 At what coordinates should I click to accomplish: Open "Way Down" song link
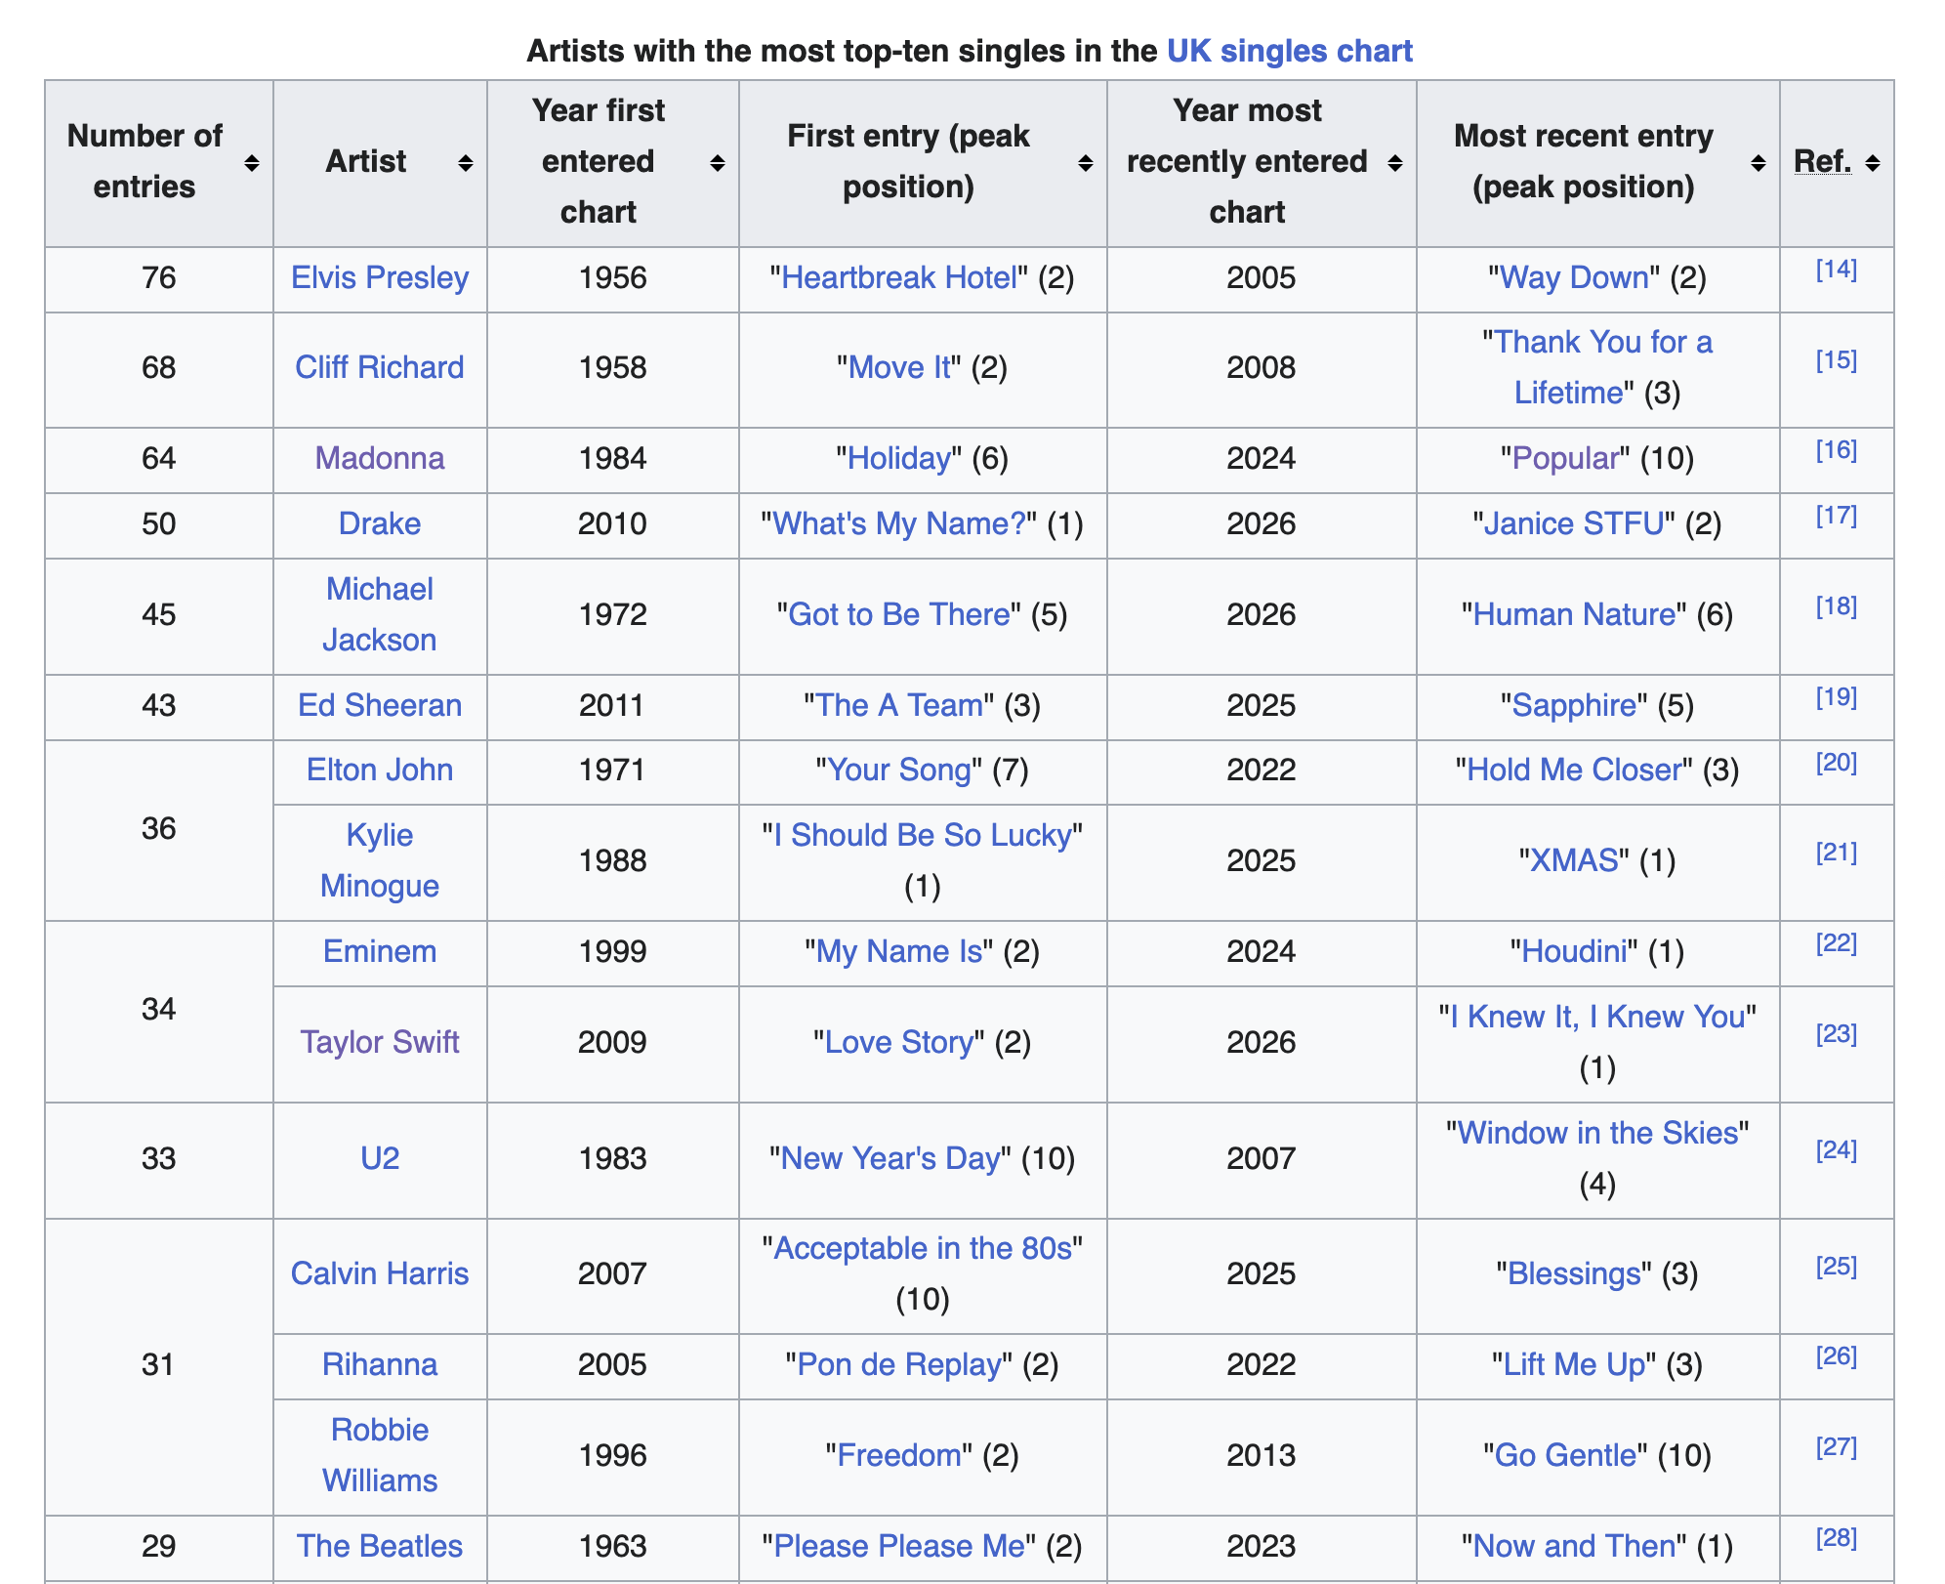(1574, 278)
